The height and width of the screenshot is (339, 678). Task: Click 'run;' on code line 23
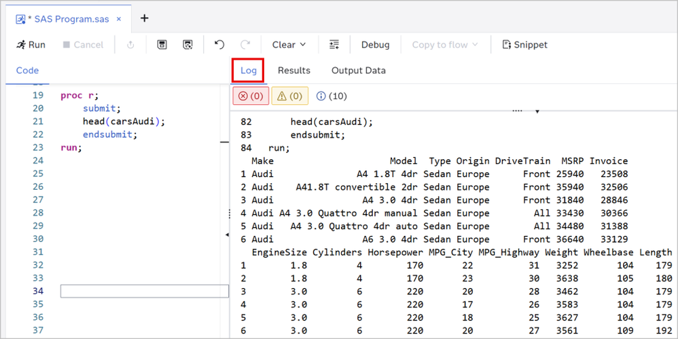[x=71, y=148]
